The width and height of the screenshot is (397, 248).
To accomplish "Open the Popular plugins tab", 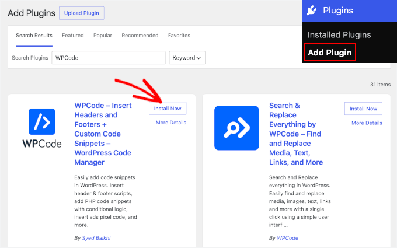I will coord(103,36).
